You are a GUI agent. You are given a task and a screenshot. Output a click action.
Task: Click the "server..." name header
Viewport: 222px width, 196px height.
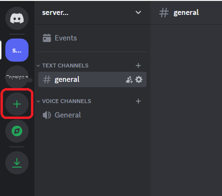(55, 13)
